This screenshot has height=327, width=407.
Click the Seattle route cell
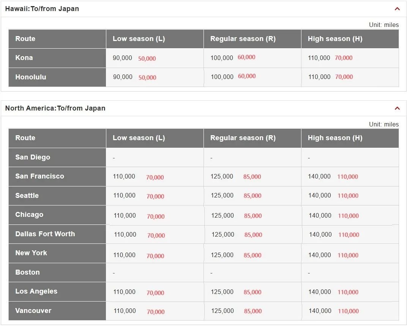pyautogui.click(x=57, y=196)
